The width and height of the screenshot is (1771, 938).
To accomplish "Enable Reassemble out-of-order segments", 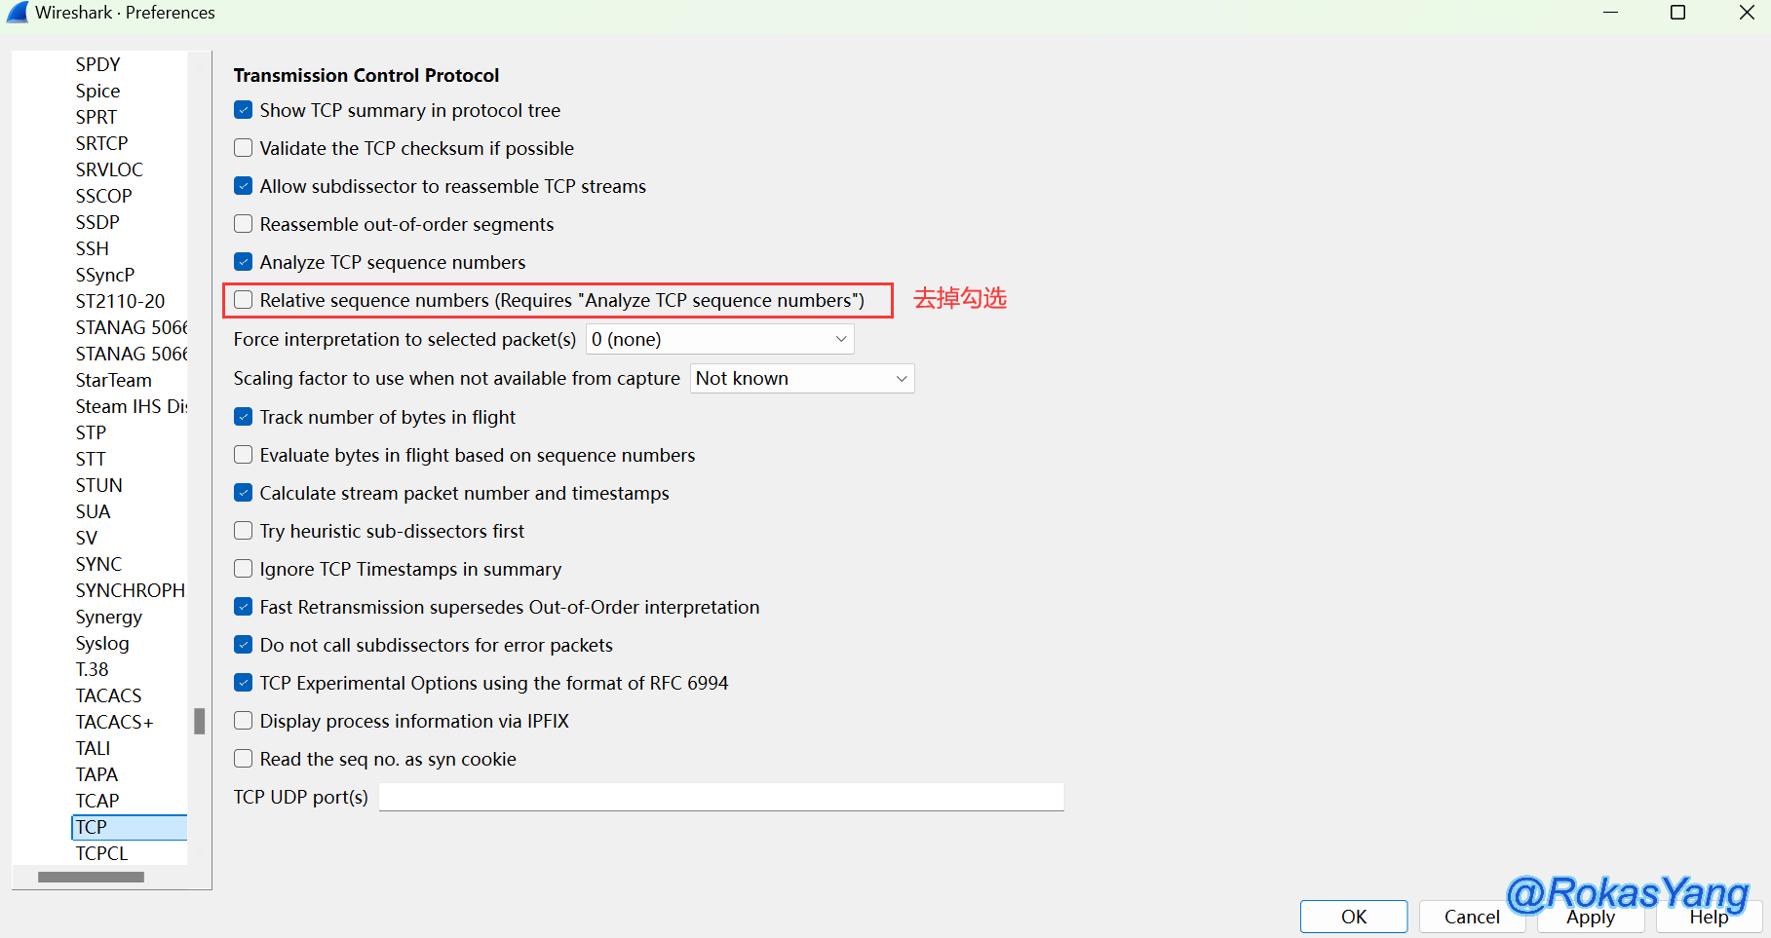I will [244, 225].
